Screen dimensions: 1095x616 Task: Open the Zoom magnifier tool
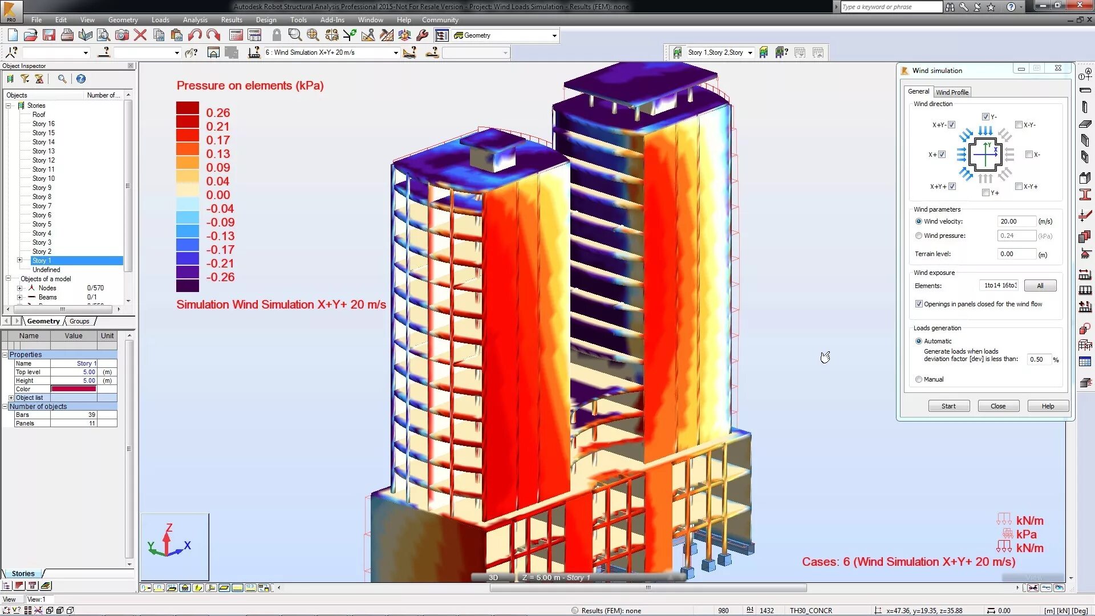pyautogui.click(x=294, y=35)
